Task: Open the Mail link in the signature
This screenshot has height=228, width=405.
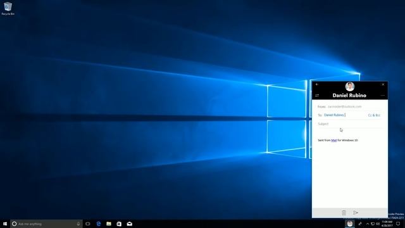Action: click(x=333, y=140)
